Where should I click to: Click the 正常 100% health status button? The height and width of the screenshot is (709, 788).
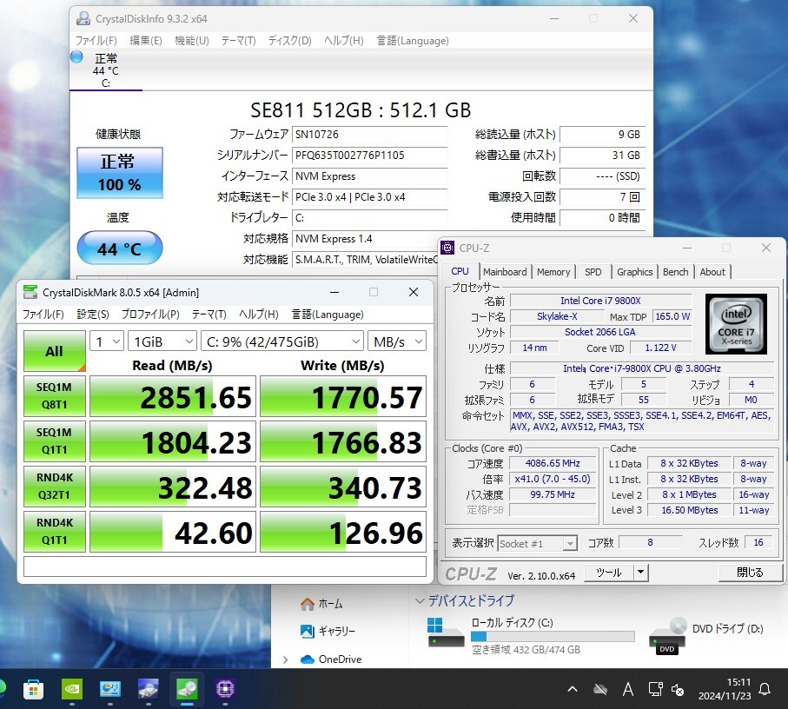[120, 172]
